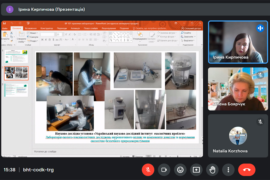
Task: Click the Format Painter brush icon
Action: [11, 41]
